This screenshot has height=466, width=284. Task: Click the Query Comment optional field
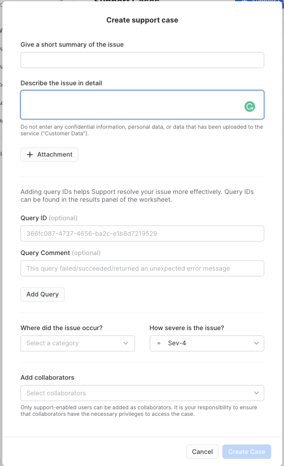click(142, 268)
